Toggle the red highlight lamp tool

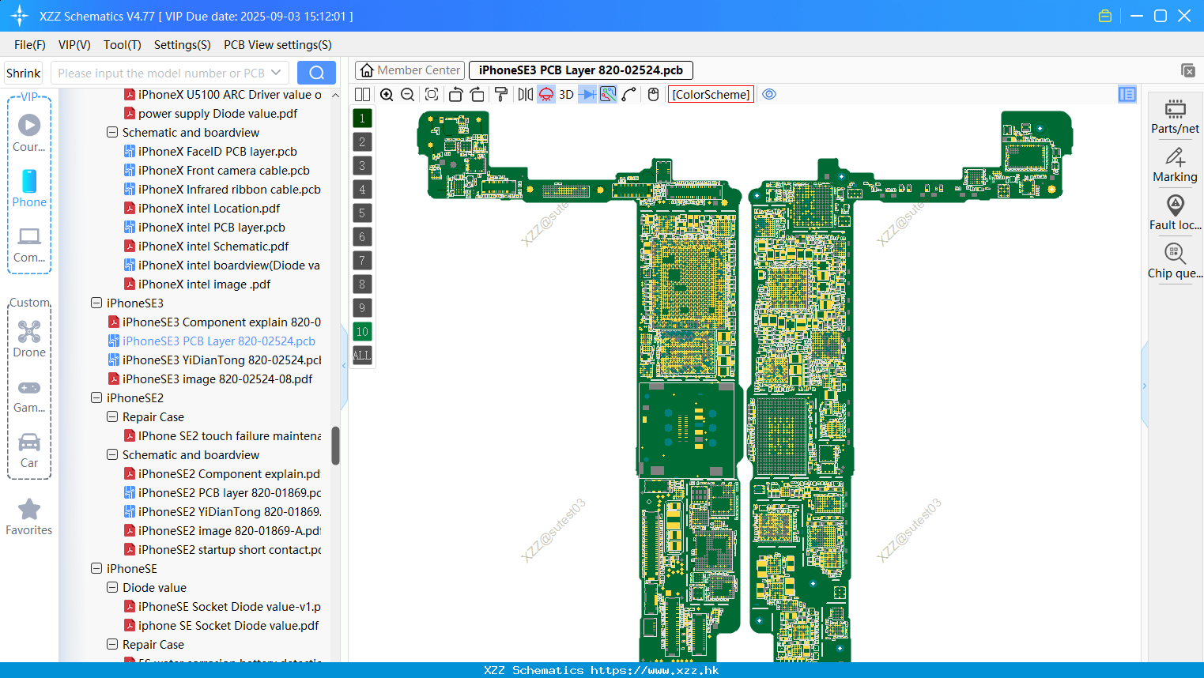point(546,94)
